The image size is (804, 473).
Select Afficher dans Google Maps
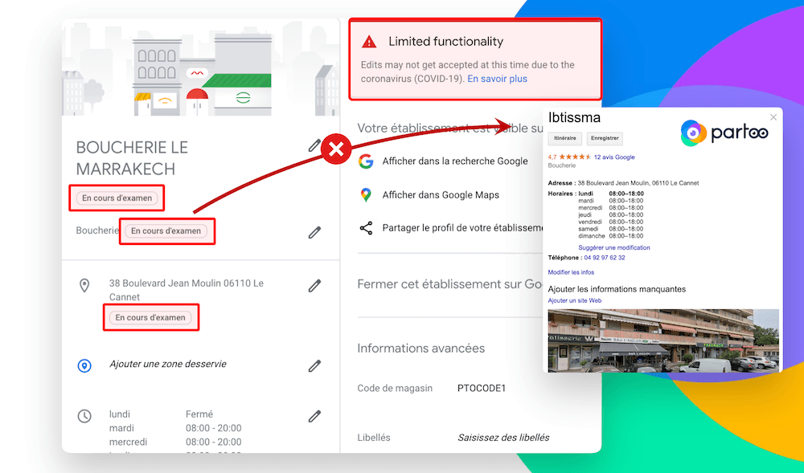[441, 195]
